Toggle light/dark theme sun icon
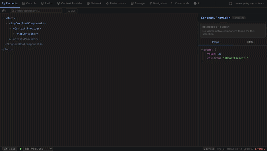267x151 pixels. coord(230,4)
